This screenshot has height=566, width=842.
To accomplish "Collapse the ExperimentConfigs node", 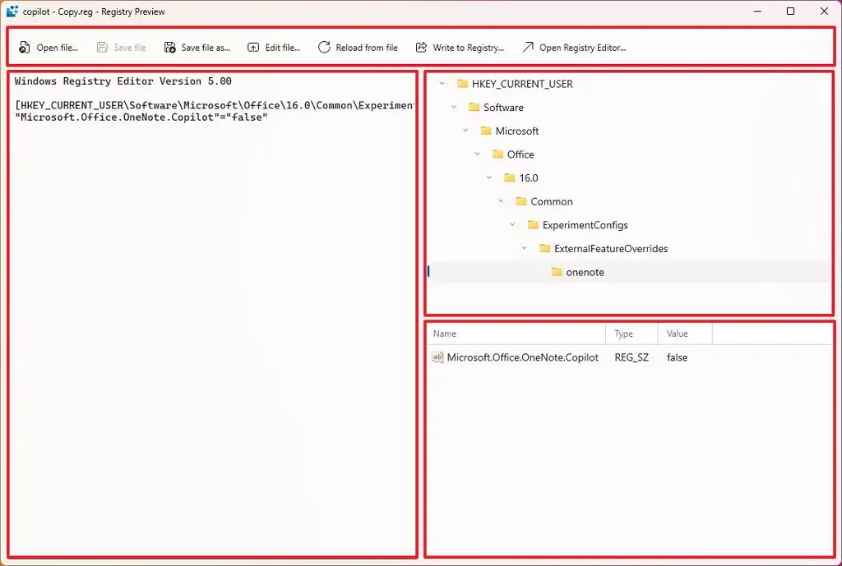I will (513, 224).
